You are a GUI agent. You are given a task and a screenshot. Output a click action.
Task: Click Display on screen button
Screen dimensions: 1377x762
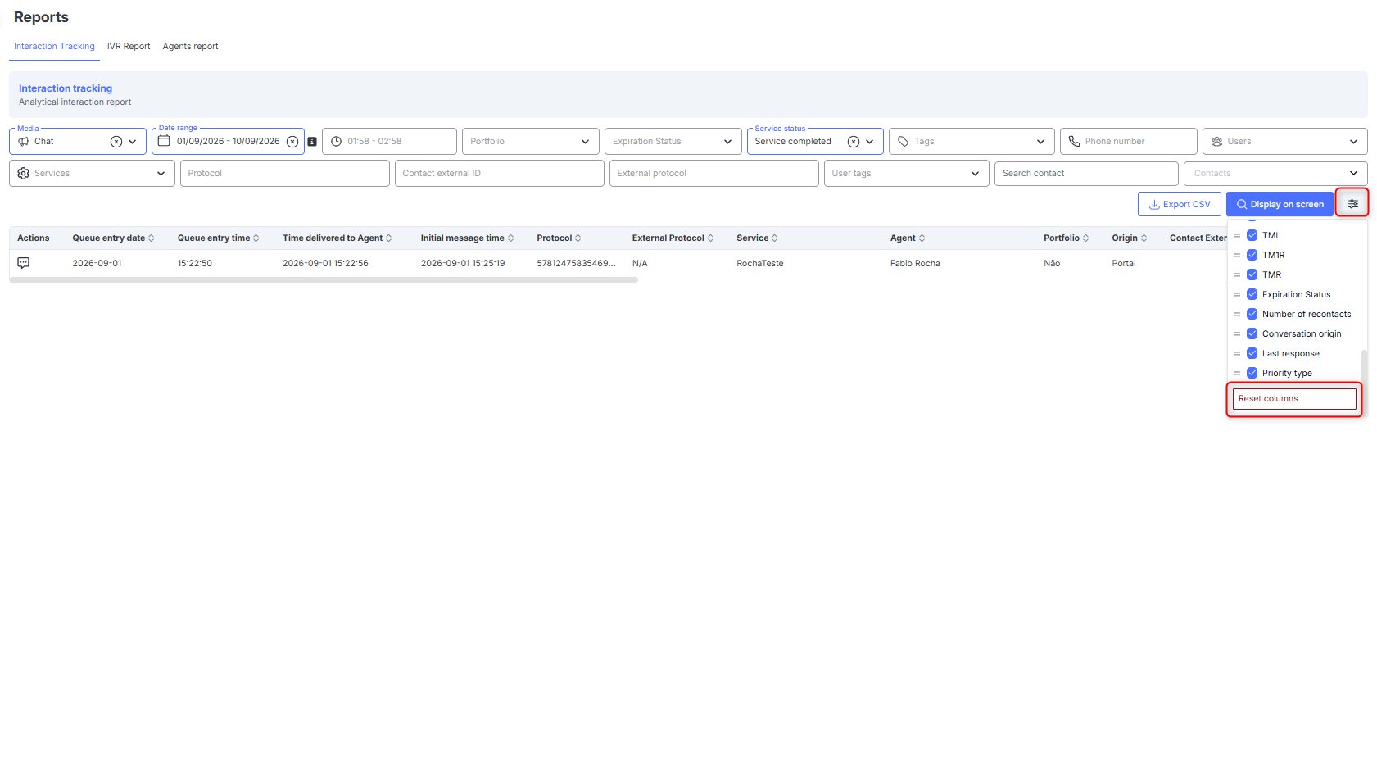1280,204
